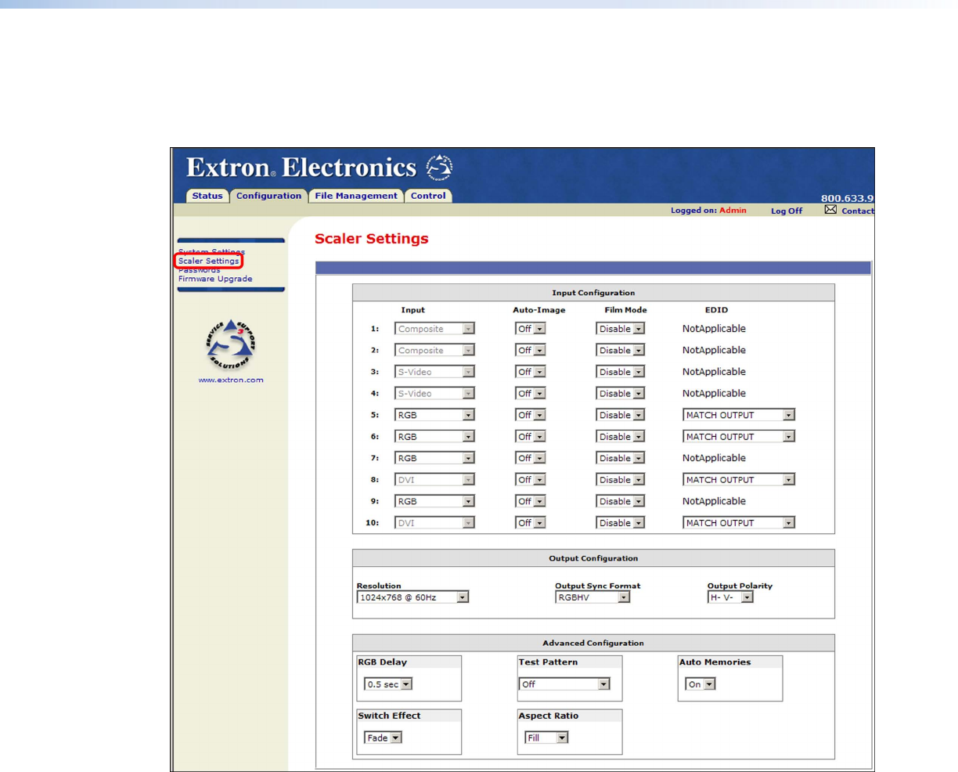
Task: Click the Scaler Settings page heading
Action: [372, 239]
